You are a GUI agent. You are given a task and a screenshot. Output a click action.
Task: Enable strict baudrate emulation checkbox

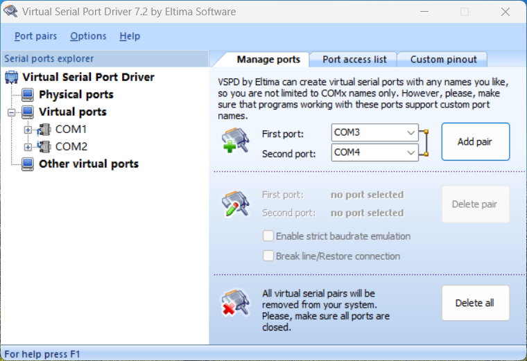pos(268,236)
